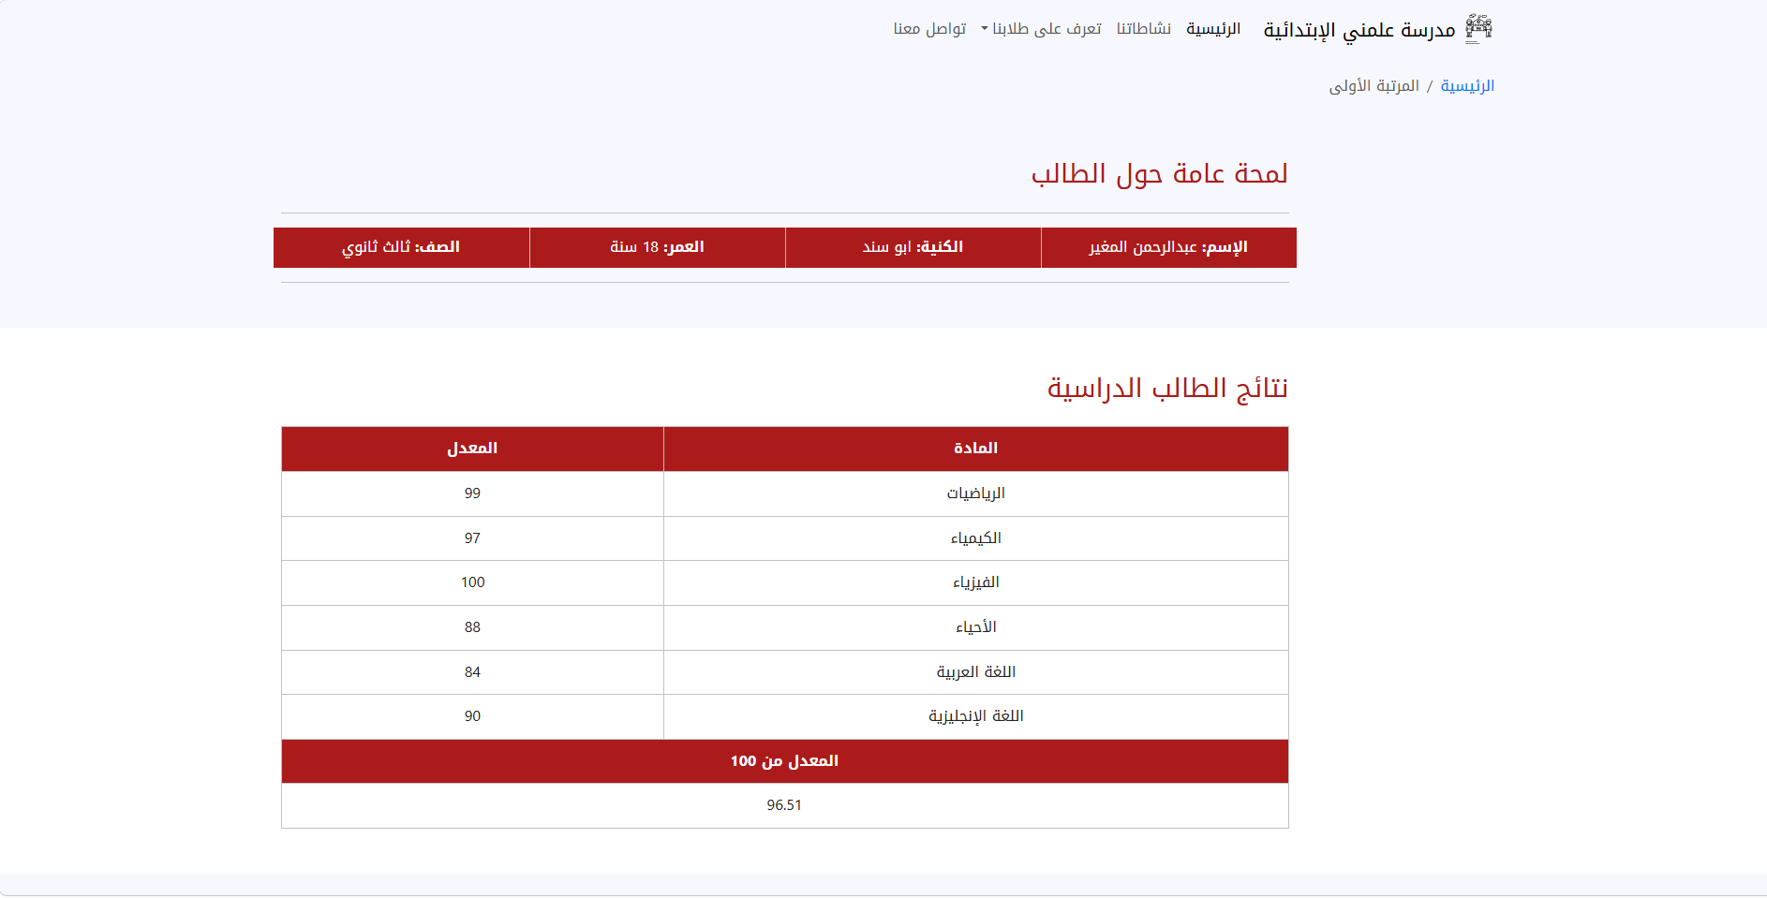Screen dimensions: 1767x898
Task: Click the المعدل من 100 header row
Action: [784, 761]
